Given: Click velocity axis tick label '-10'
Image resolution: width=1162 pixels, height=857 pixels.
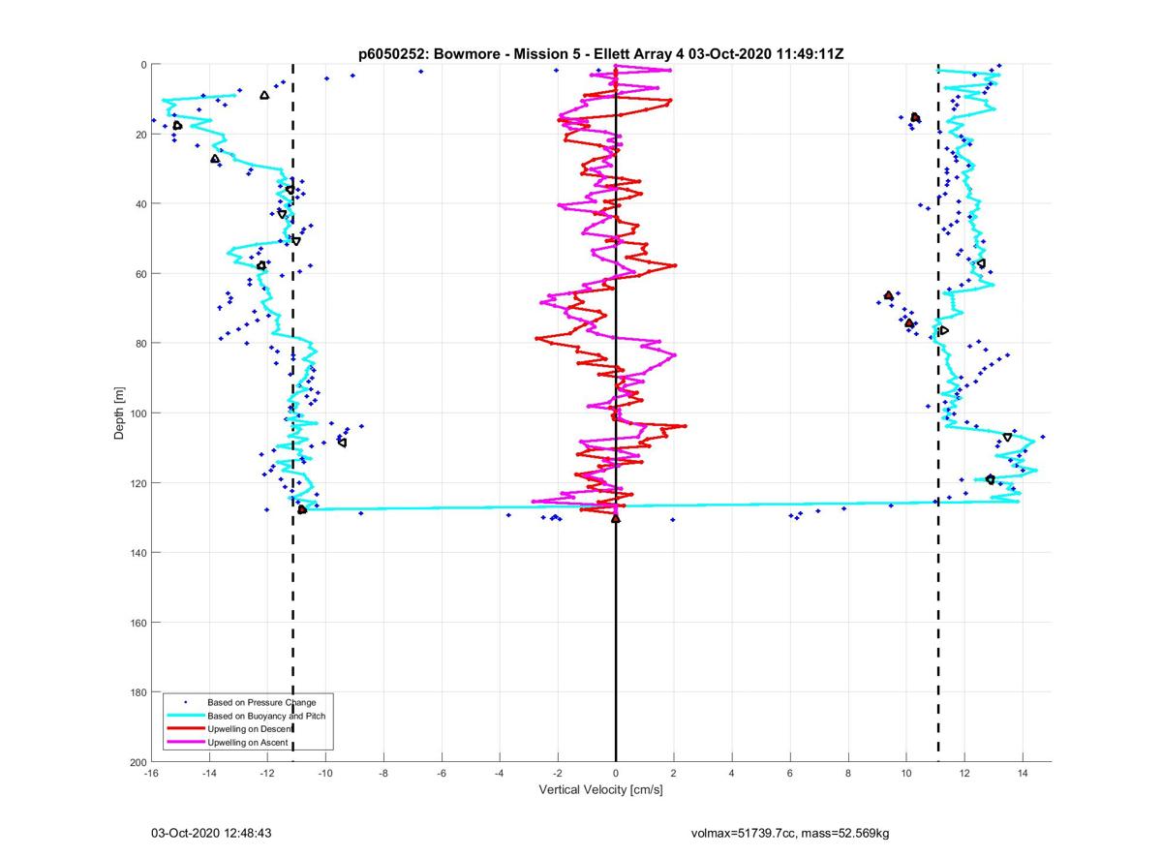Looking at the screenshot, I should [x=325, y=774].
